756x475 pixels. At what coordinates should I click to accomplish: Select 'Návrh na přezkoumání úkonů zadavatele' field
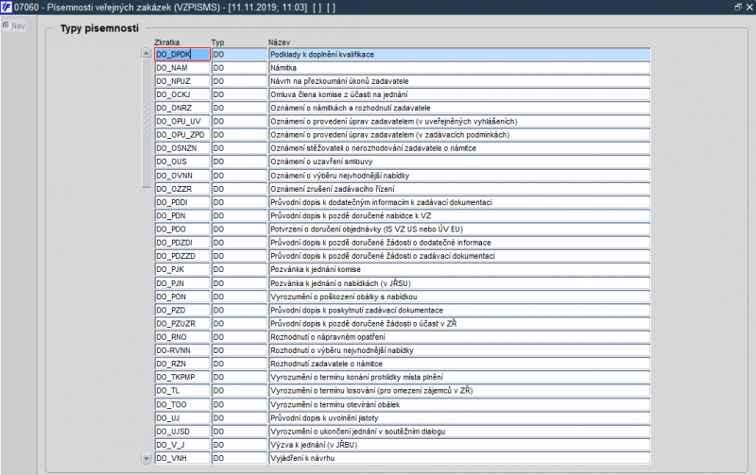point(459,81)
